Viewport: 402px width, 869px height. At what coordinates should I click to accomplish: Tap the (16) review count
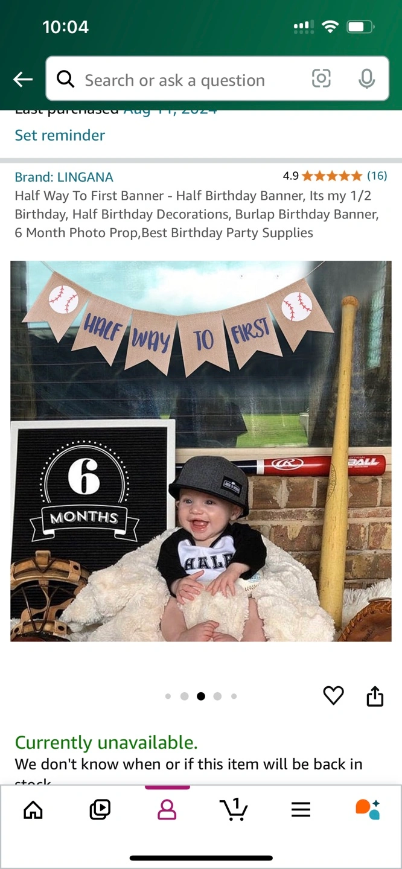click(x=377, y=176)
